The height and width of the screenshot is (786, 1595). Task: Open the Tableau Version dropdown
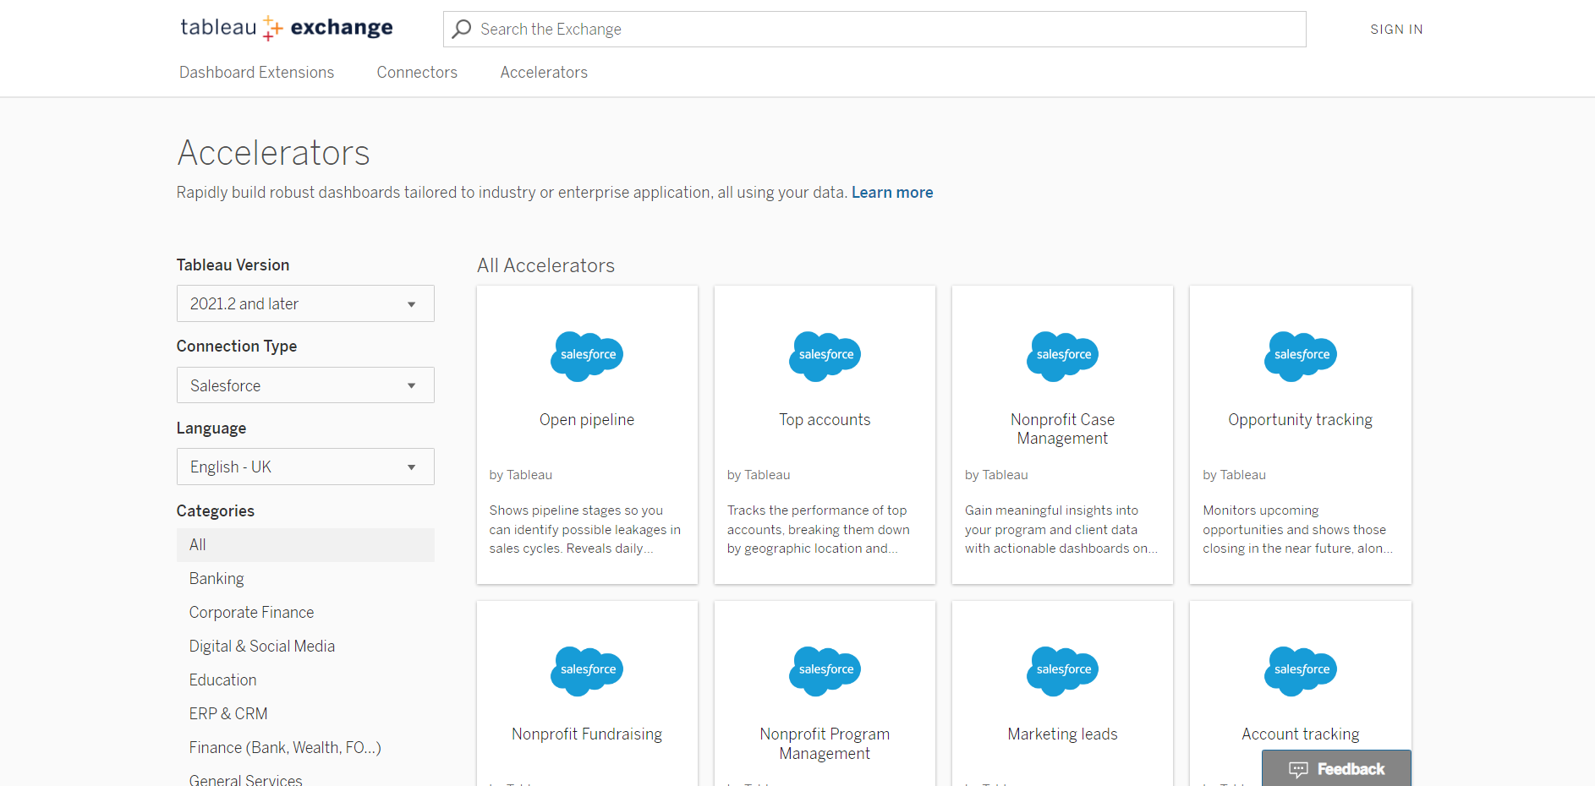[x=305, y=303]
